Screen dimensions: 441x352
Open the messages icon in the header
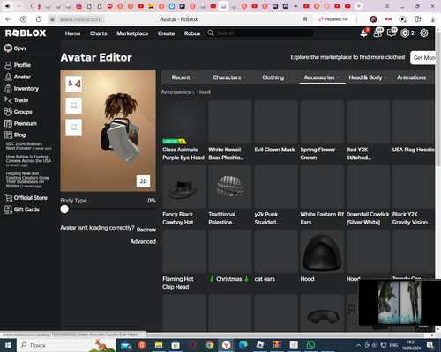tap(392, 33)
